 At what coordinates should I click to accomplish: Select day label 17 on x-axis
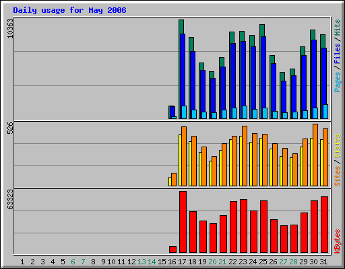182,262
